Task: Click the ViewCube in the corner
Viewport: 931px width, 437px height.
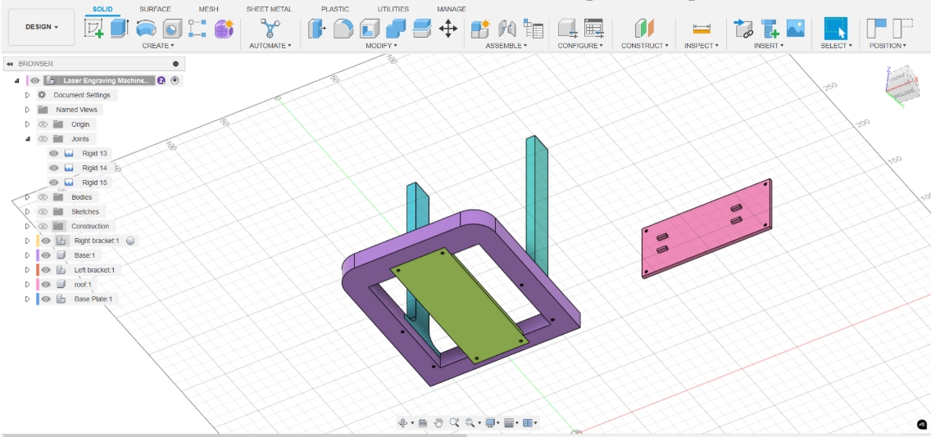Action: pyautogui.click(x=901, y=86)
